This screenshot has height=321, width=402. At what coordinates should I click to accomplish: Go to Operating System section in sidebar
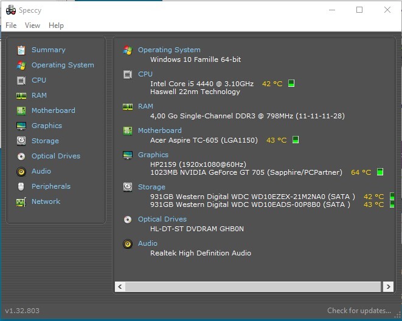(x=63, y=65)
